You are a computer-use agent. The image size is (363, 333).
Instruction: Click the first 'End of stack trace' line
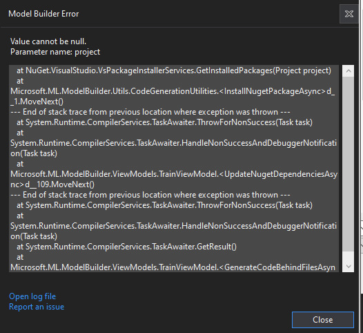[x=150, y=112]
